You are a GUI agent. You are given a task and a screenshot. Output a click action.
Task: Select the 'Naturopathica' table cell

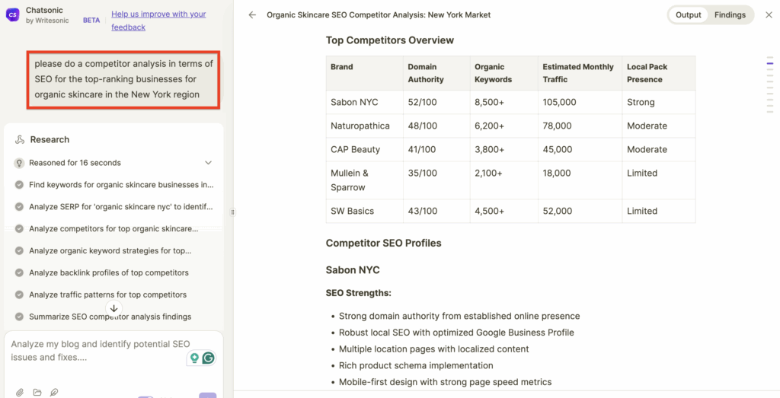click(365, 126)
